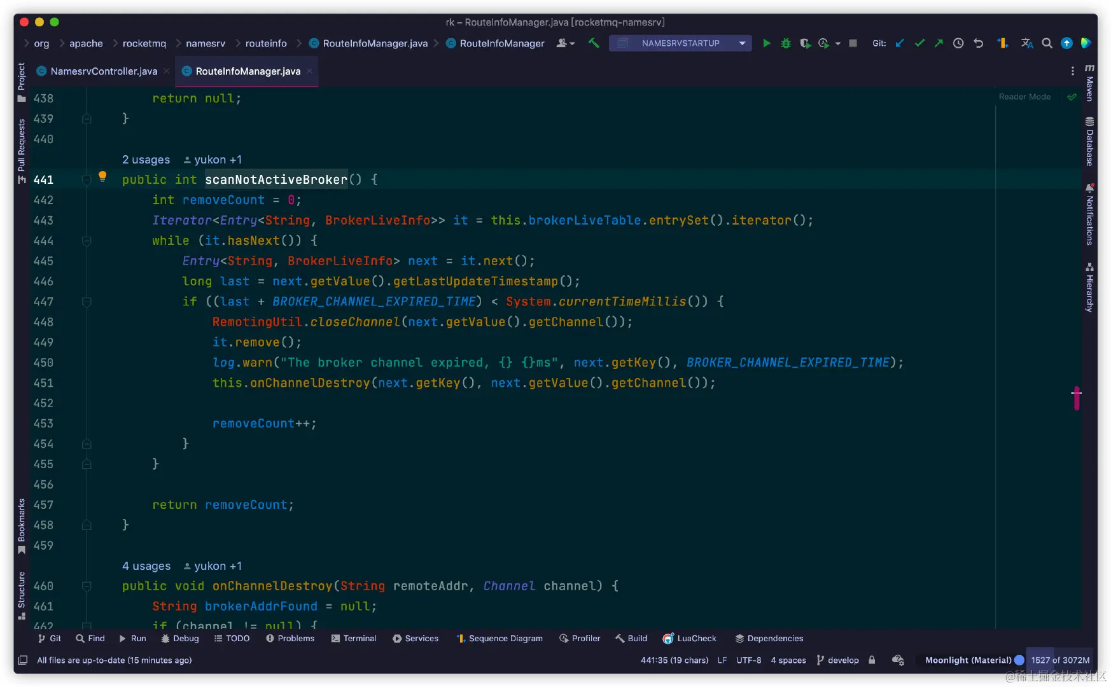Open Sequence Diagram toolbar icon

coord(1003,43)
